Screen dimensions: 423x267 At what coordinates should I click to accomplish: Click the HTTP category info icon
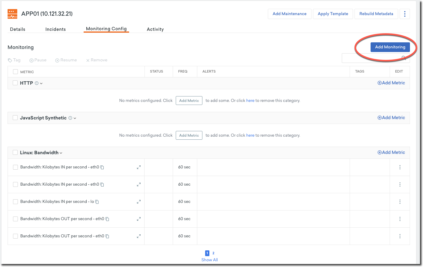point(37,83)
